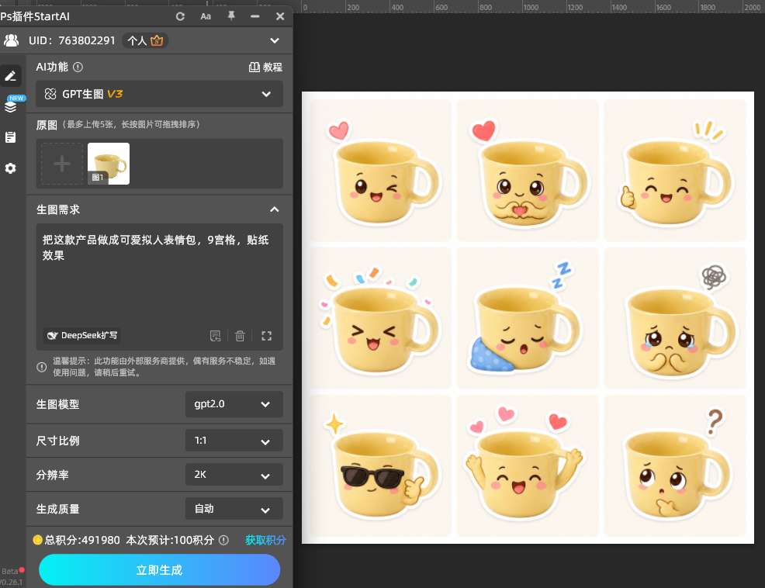Select the uploaded cup thumbnail 图1
Image resolution: width=765 pixels, height=588 pixels.
click(x=109, y=164)
